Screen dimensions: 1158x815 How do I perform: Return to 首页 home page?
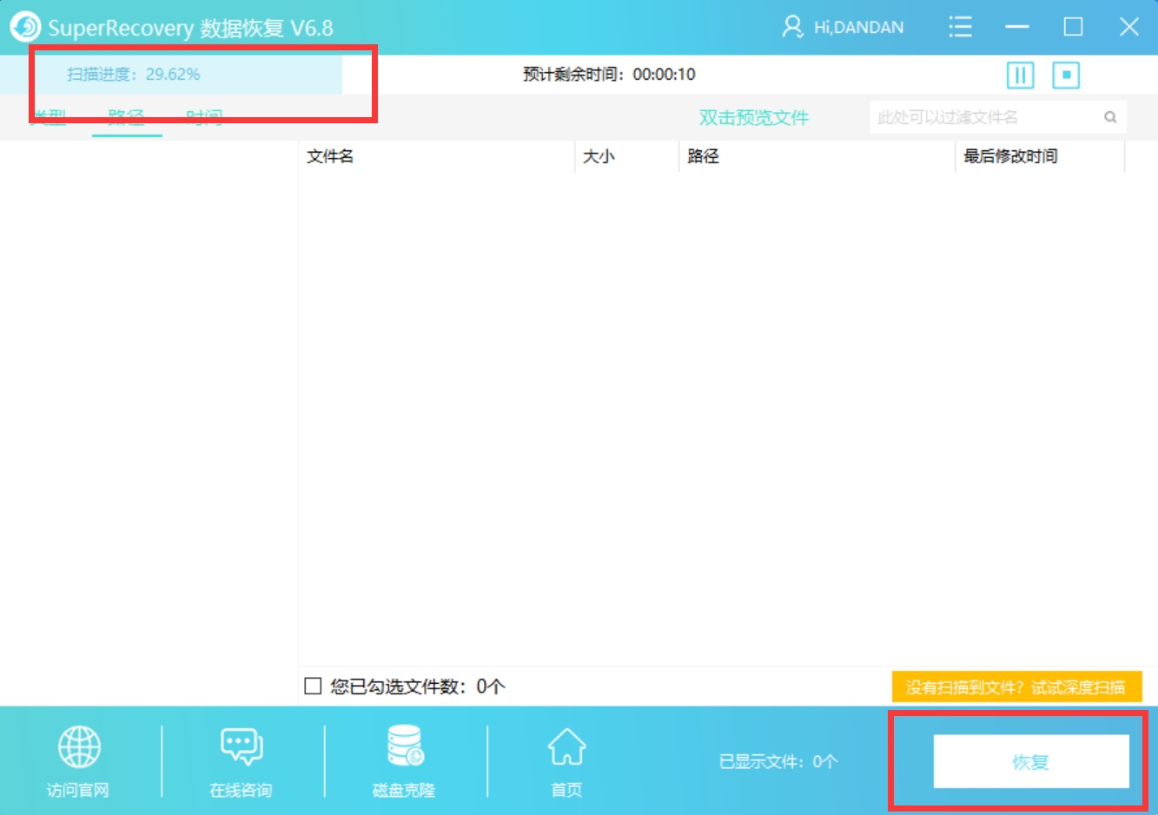point(566,760)
